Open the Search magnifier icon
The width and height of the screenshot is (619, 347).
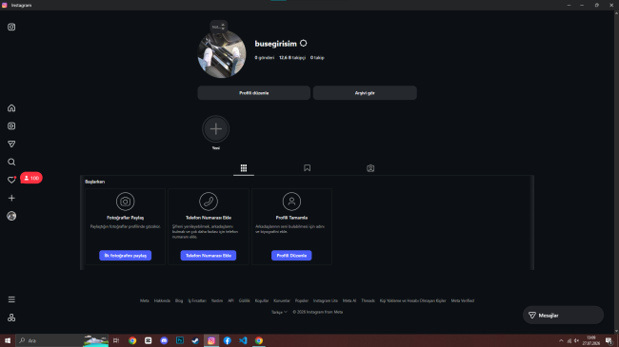pyautogui.click(x=11, y=162)
